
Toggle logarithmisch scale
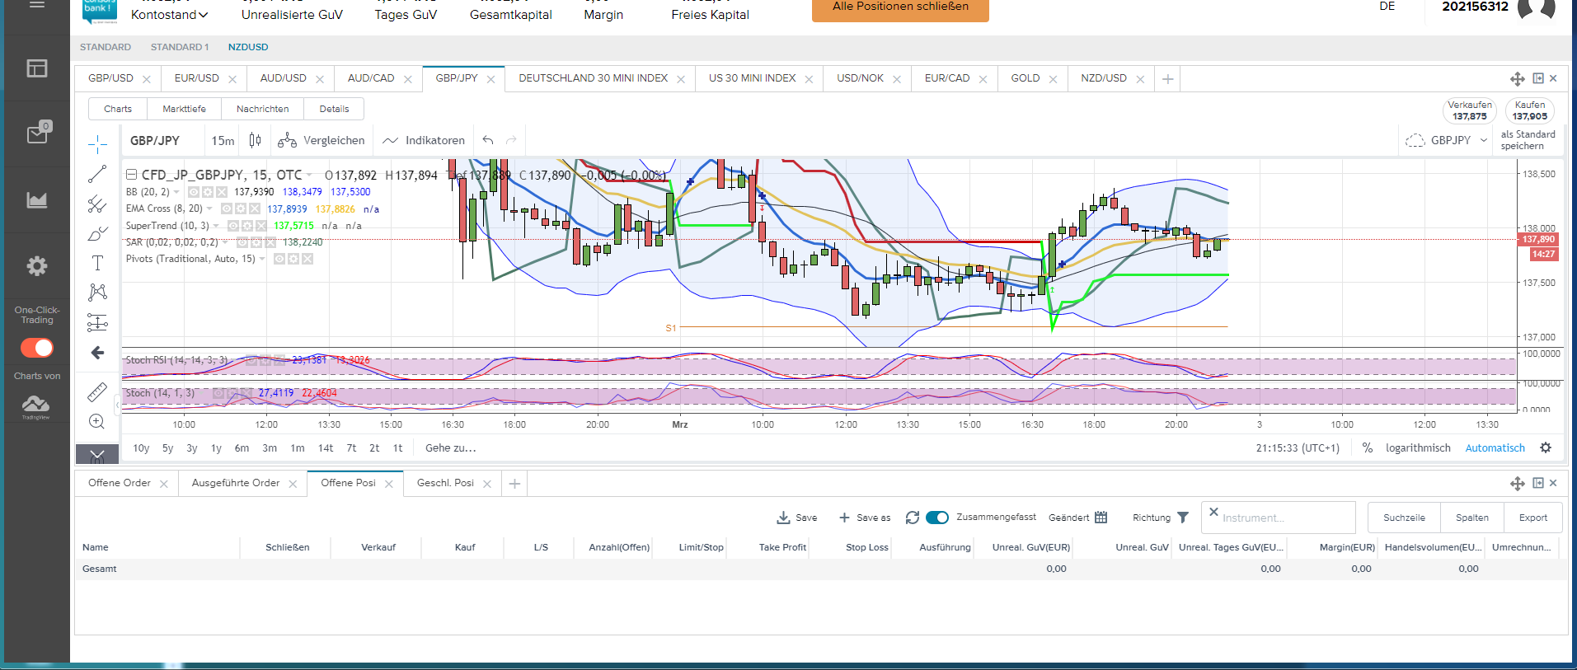1418,448
